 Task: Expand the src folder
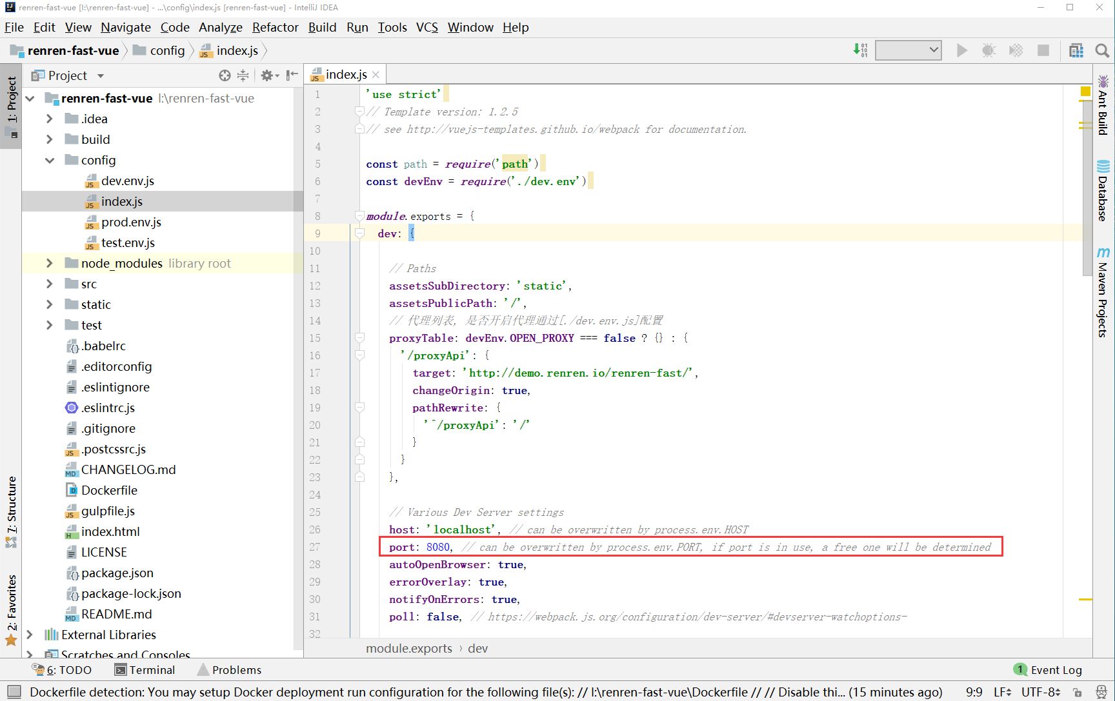click(x=50, y=284)
